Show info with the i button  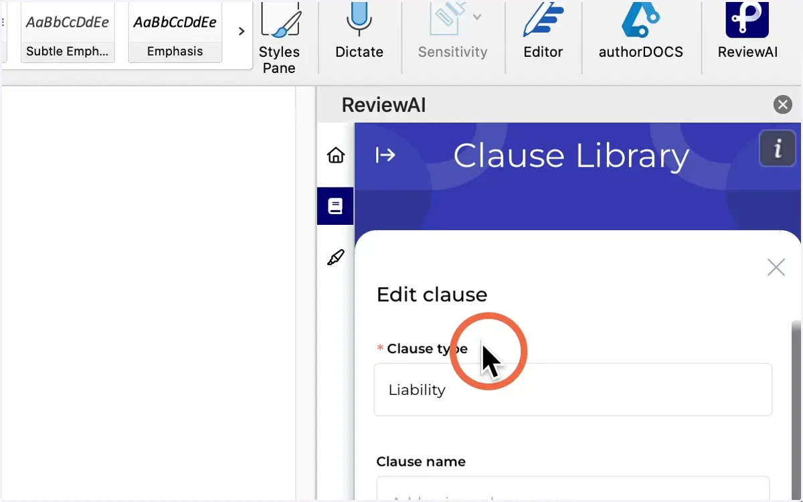(777, 148)
